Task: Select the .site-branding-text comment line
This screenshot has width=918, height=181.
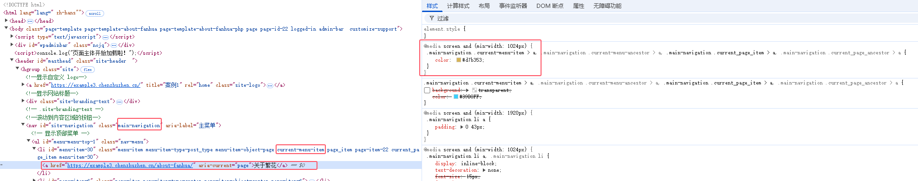Action: (x=65, y=110)
